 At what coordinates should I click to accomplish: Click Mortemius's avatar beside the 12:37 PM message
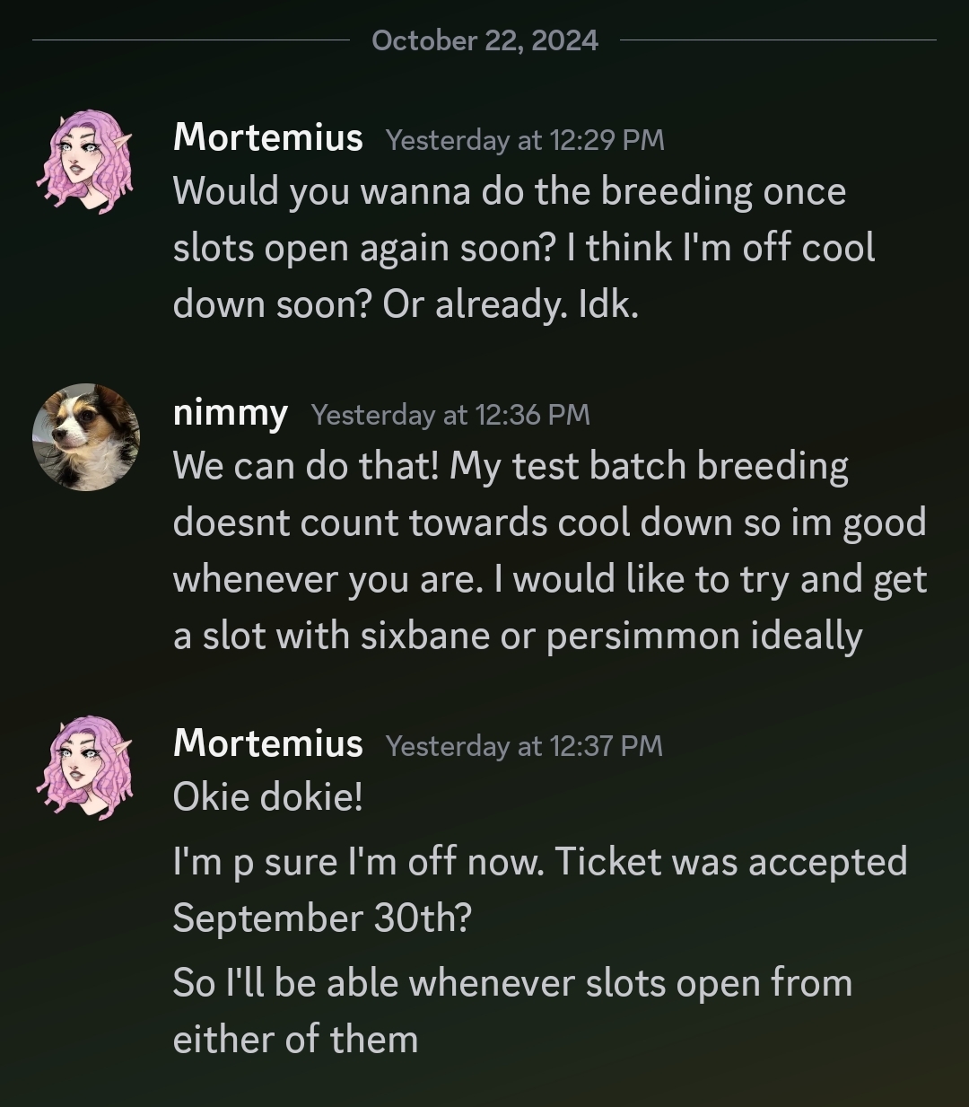(85, 767)
